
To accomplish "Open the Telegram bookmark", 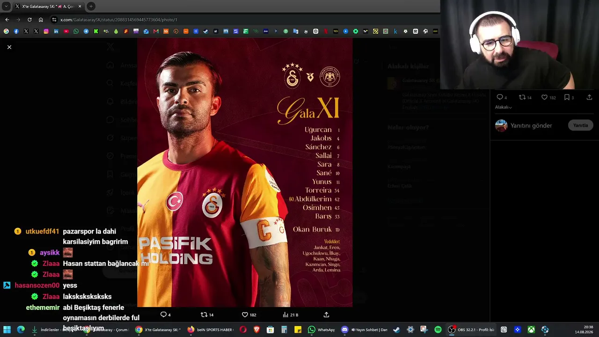I will click(86, 31).
